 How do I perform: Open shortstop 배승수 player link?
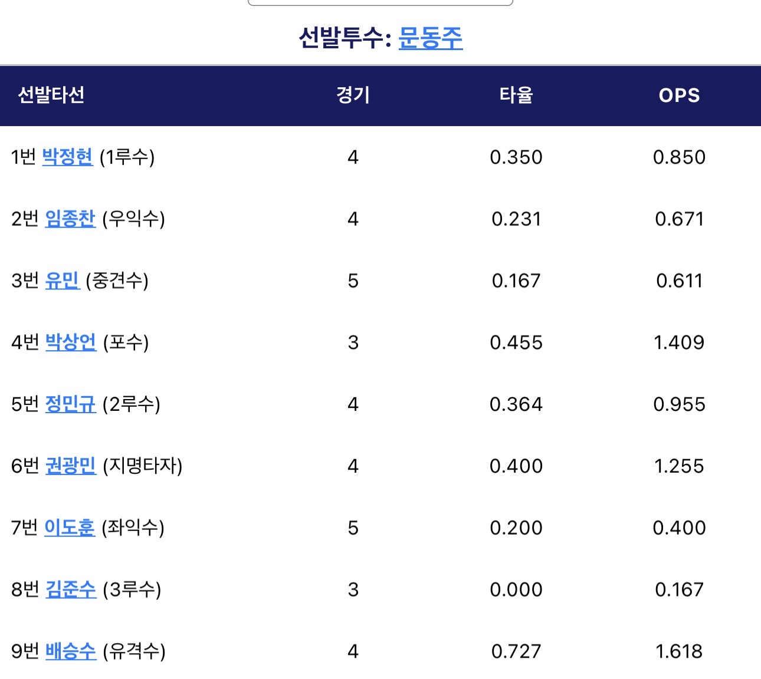coord(70,651)
